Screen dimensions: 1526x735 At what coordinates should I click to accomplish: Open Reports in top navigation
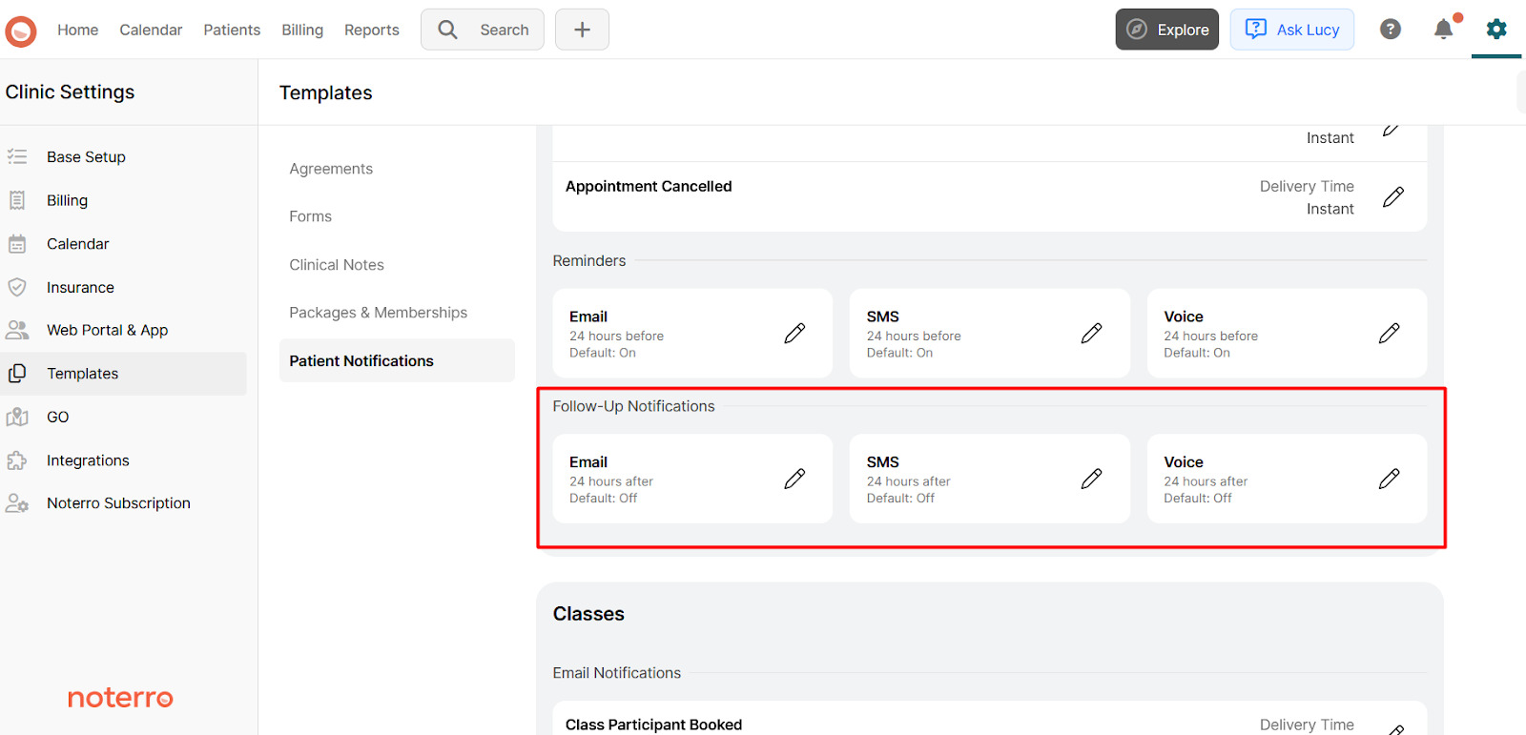(372, 30)
